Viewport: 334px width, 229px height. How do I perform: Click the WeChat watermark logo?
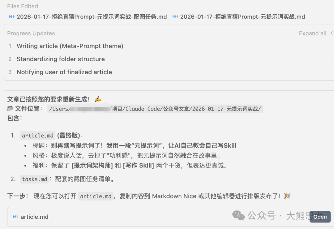(x=238, y=216)
